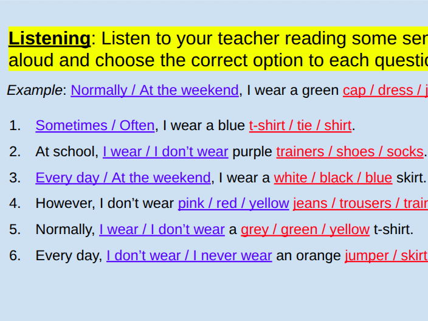The image size is (428, 321).
Task: Select the 'grey / green / yellow' link
Action: (305, 230)
